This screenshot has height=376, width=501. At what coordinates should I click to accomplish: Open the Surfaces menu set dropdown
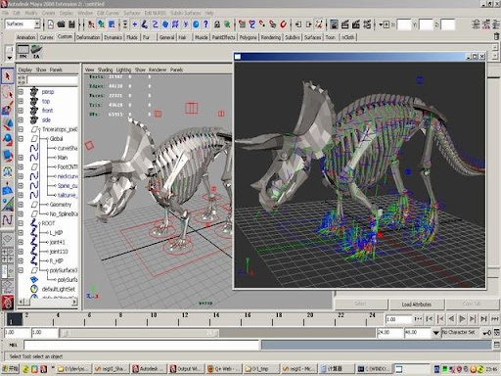[x=37, y=23]
